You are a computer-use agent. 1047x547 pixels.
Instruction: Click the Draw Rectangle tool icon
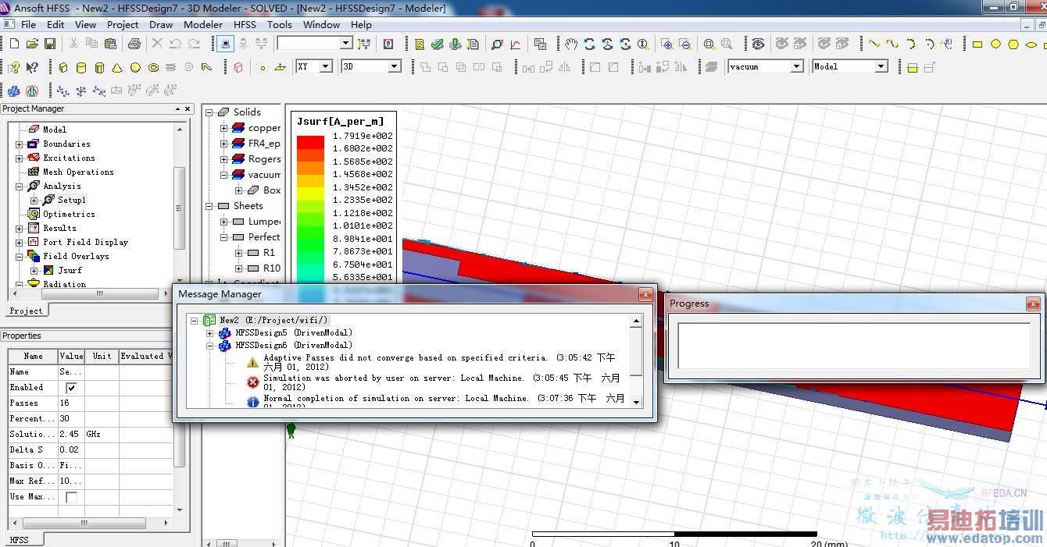(x=977, y=44)
